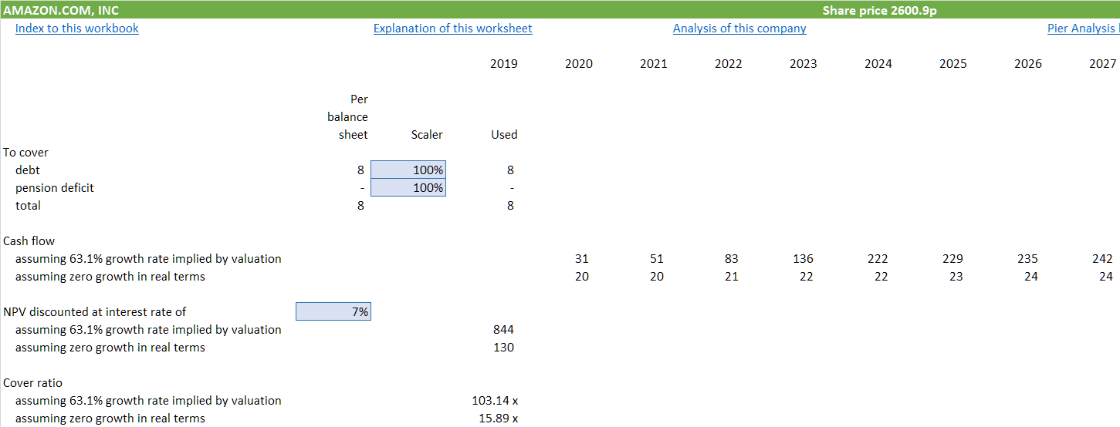
Task: Select the pension deficit row label
Action: point(55,187)
